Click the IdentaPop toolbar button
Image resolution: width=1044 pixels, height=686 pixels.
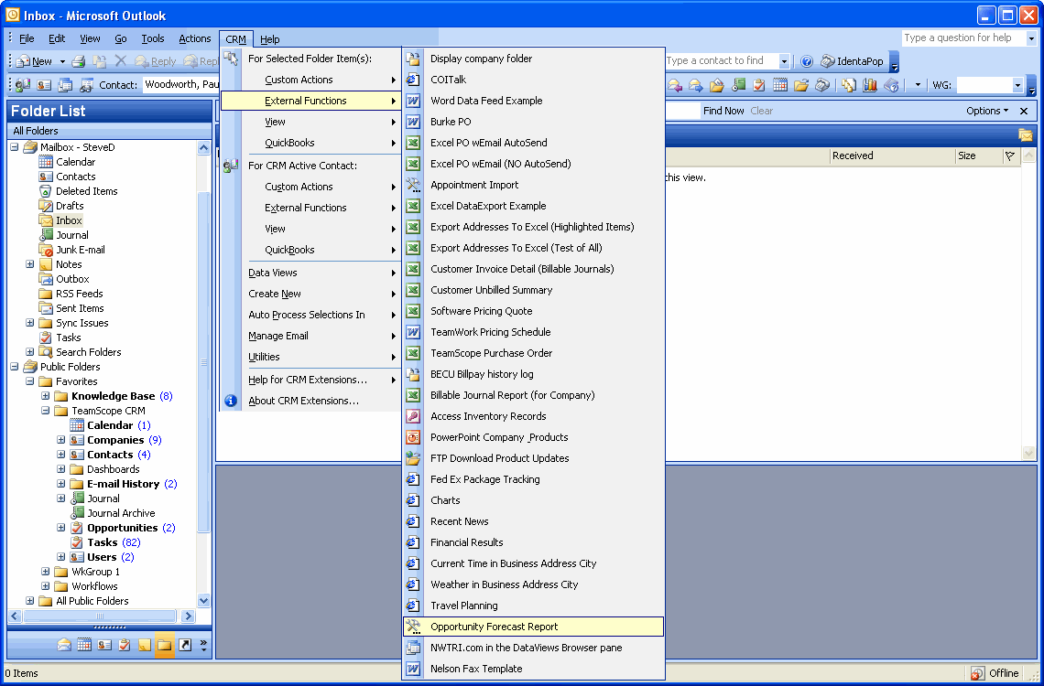pyautogui.click(x=852, y=61)
